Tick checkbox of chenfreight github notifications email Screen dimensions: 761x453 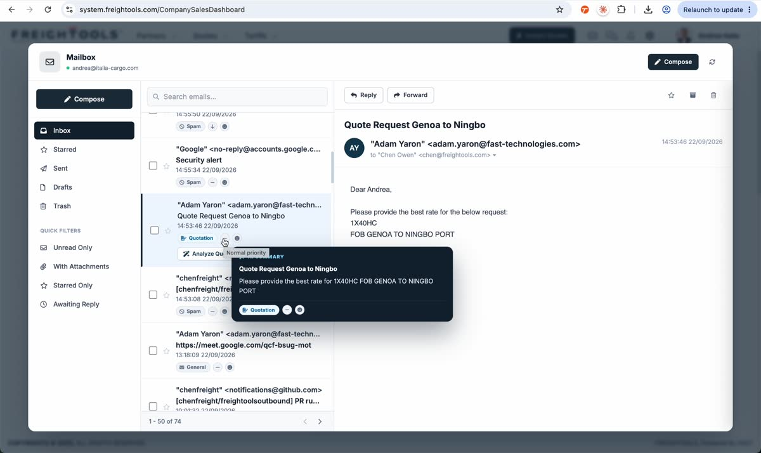point(153,407)
